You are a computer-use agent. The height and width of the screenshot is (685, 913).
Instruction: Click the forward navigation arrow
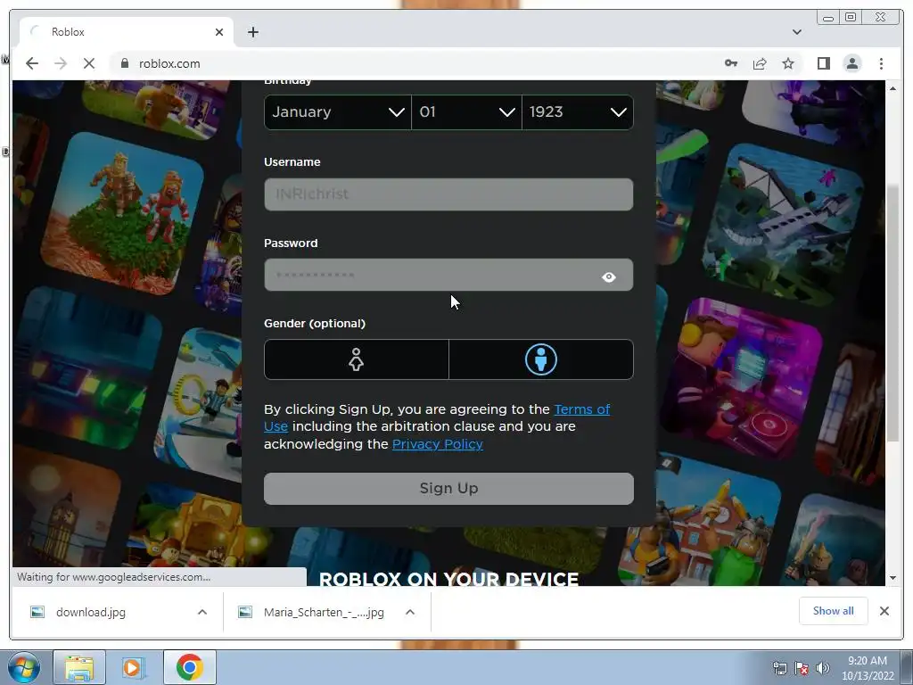pos(61,63)
